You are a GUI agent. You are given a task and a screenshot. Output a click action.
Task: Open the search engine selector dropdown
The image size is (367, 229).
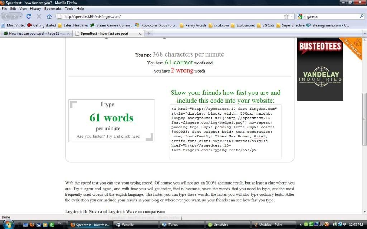pyautogui.click(x=301, y=16)
